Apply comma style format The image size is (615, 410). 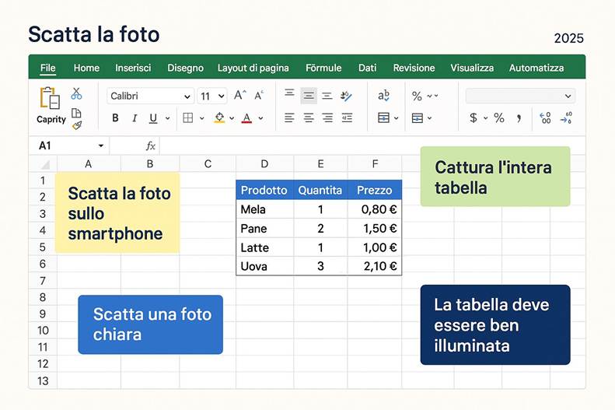click(x=519, y=118)
